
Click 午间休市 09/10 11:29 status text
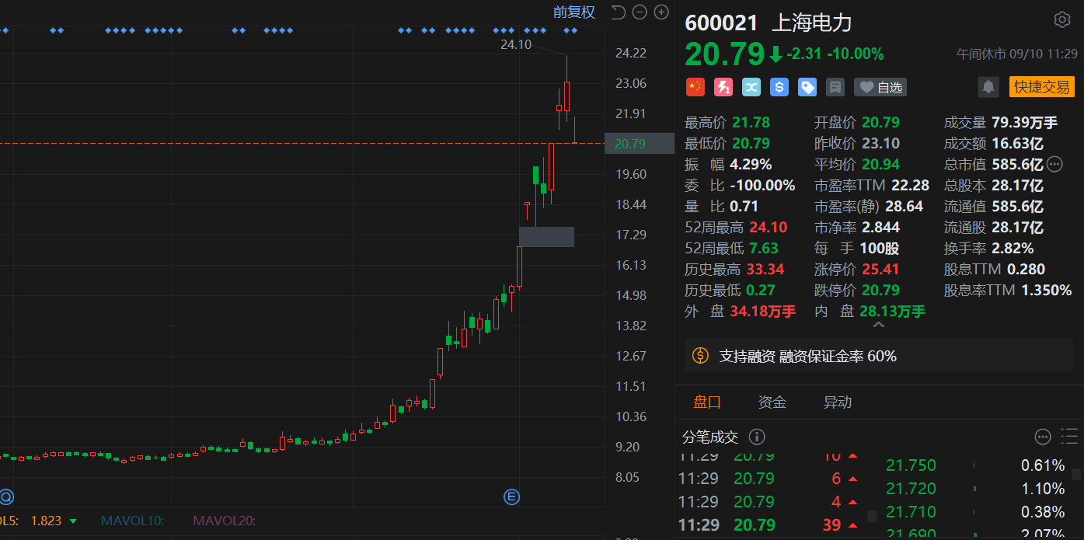pos(1017,54)
